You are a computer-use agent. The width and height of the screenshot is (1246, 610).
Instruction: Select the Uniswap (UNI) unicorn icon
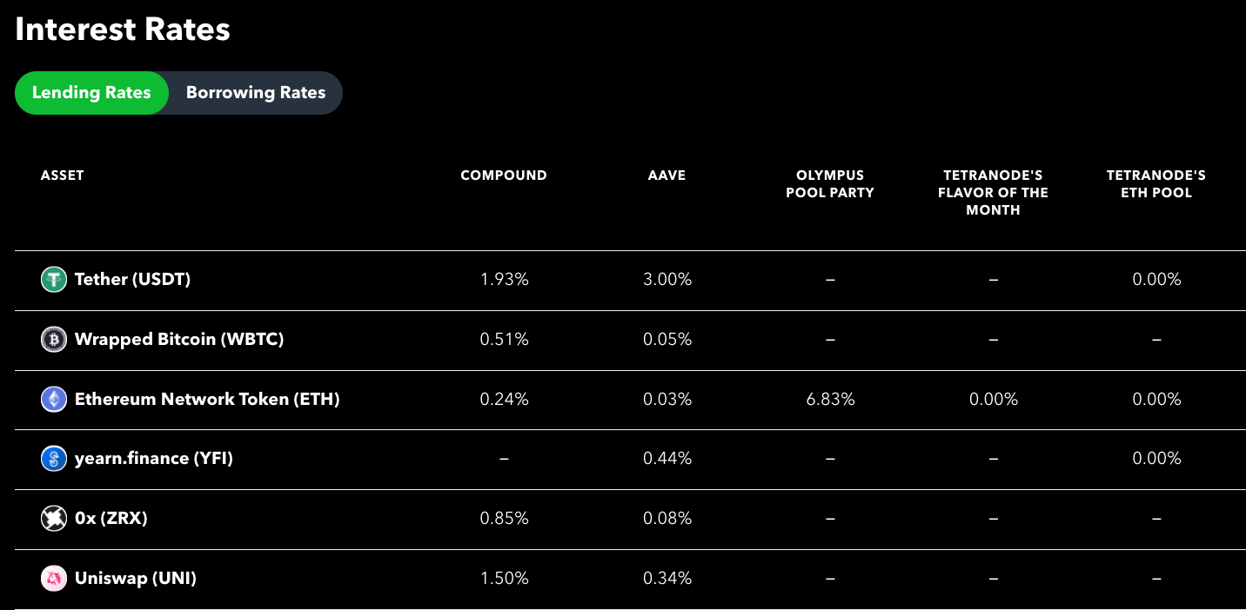point(54,577)
